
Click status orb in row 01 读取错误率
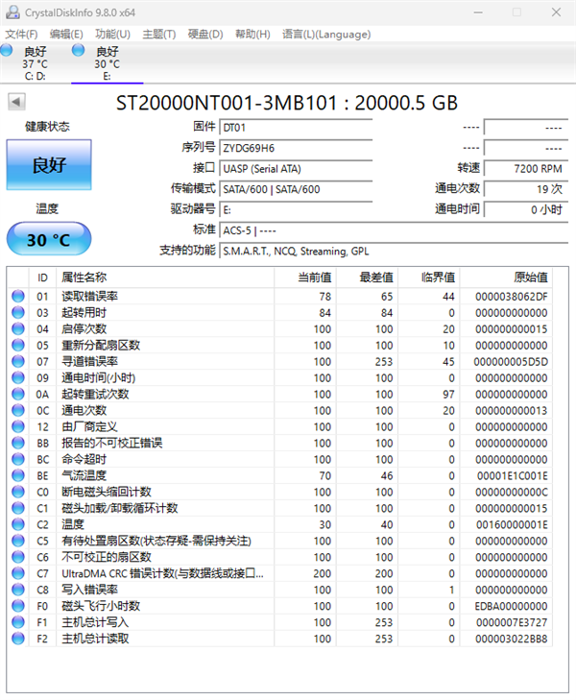(x=18, y=296)
